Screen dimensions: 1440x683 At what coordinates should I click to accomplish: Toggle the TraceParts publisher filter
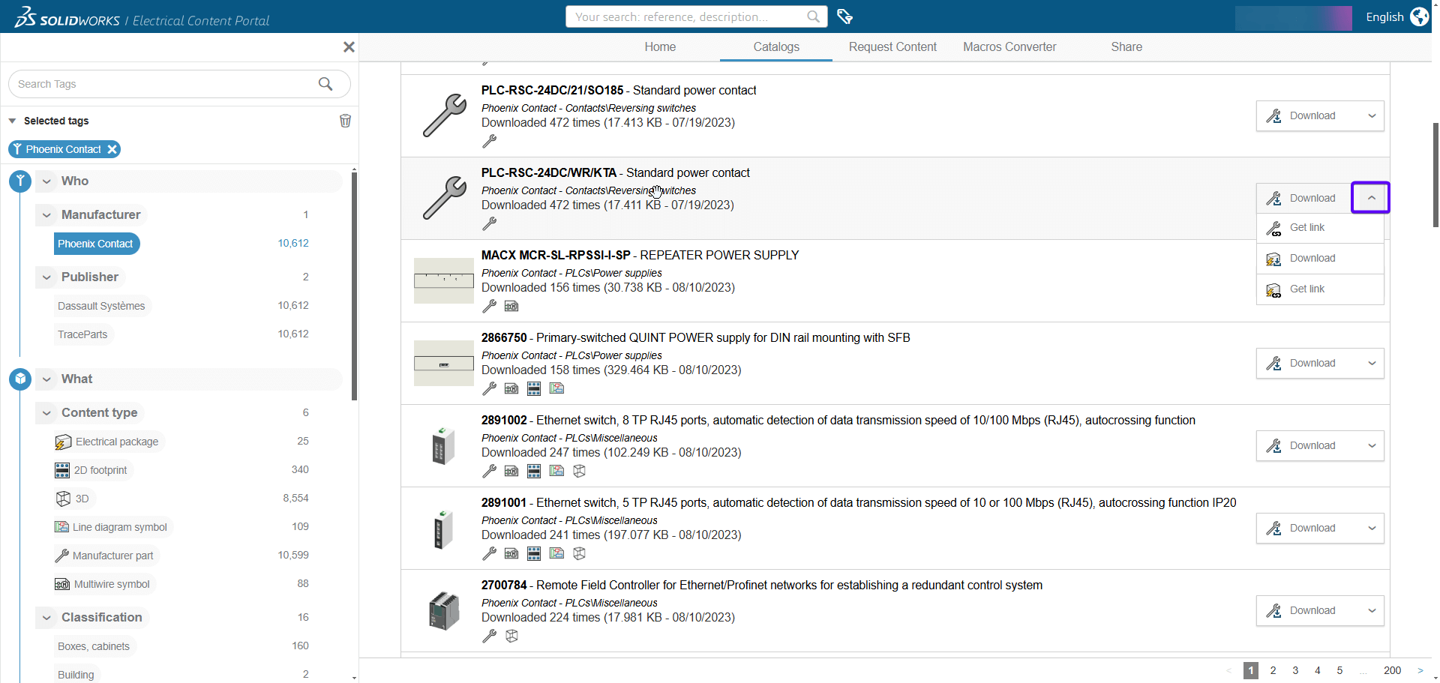tap(82, 334)
